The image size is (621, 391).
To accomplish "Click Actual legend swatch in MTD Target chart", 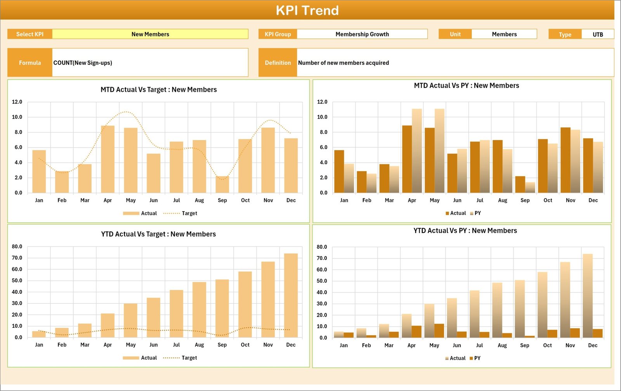I will pos(131,214).
